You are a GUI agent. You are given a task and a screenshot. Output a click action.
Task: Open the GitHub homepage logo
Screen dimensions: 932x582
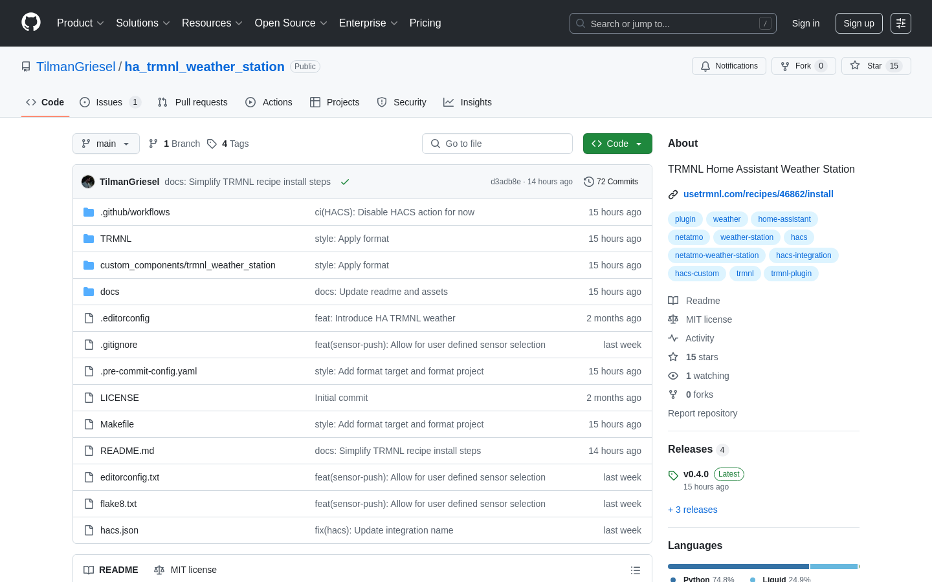31,23
